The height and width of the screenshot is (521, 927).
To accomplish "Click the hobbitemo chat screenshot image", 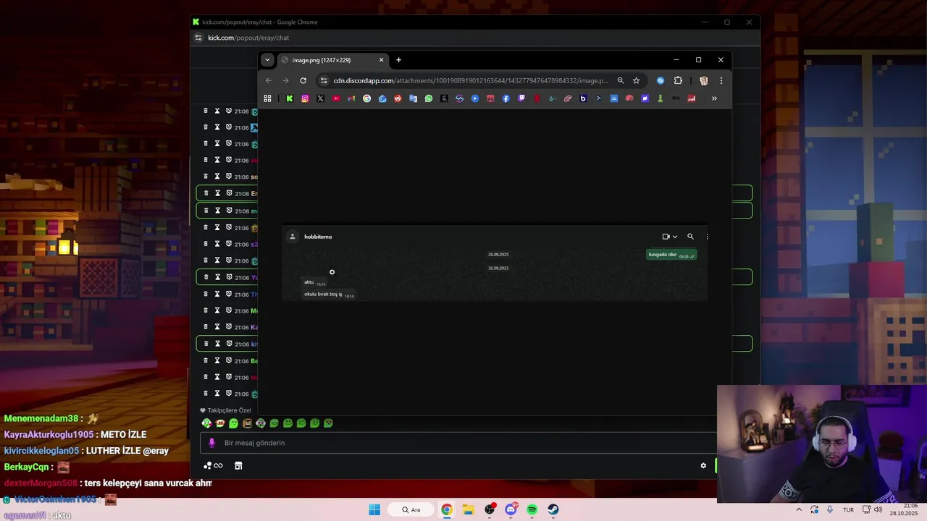I will (495, 263).
